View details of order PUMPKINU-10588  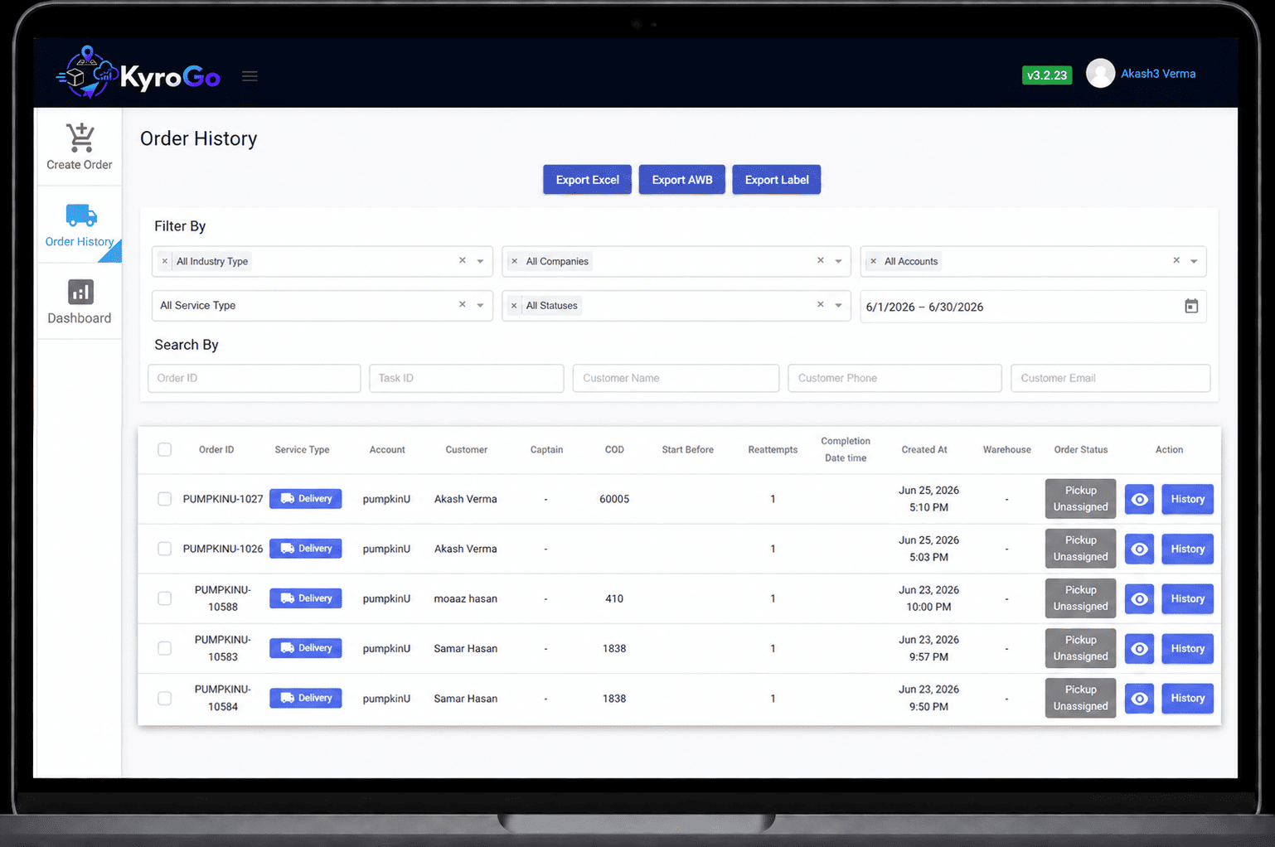tap(1139, 598)
